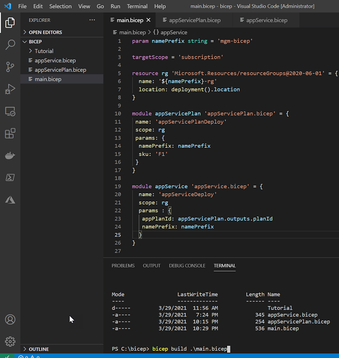Screen dimensions: 339x358
Task: Click the Explorer more actions ellipsis
Action: click(x=92, y=20)
